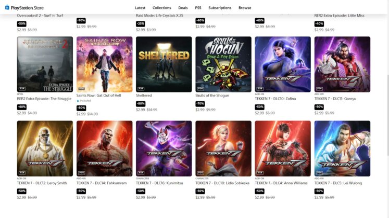The image size is (389, 218).
Task: Click the -80% discount badge under Sheltered
Action: point(141,104)
